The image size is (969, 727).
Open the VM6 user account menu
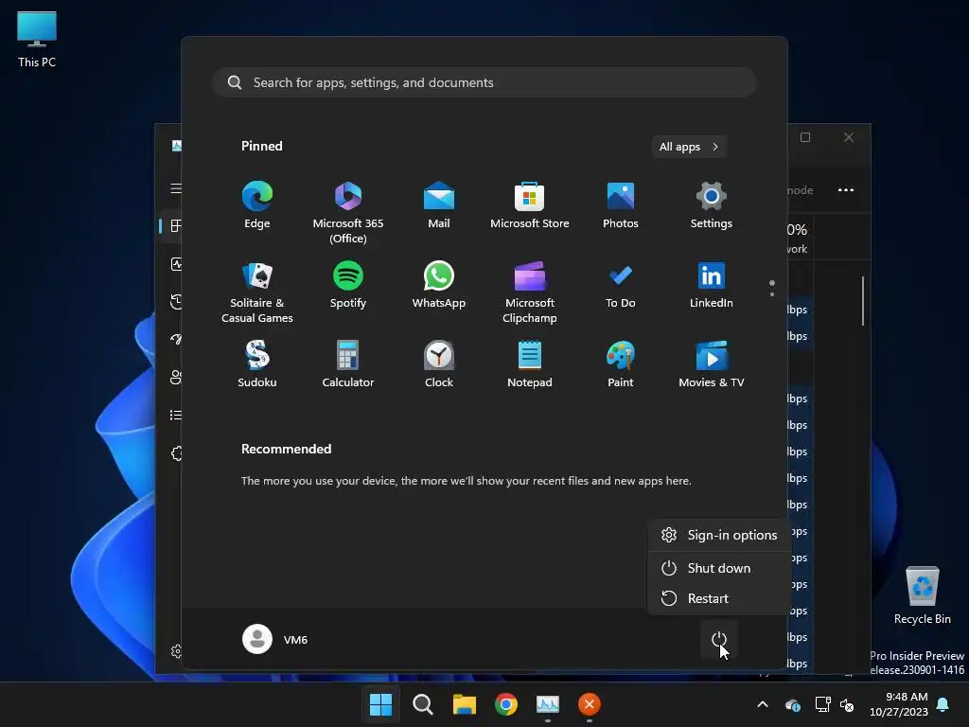click(x=275, y=639)
